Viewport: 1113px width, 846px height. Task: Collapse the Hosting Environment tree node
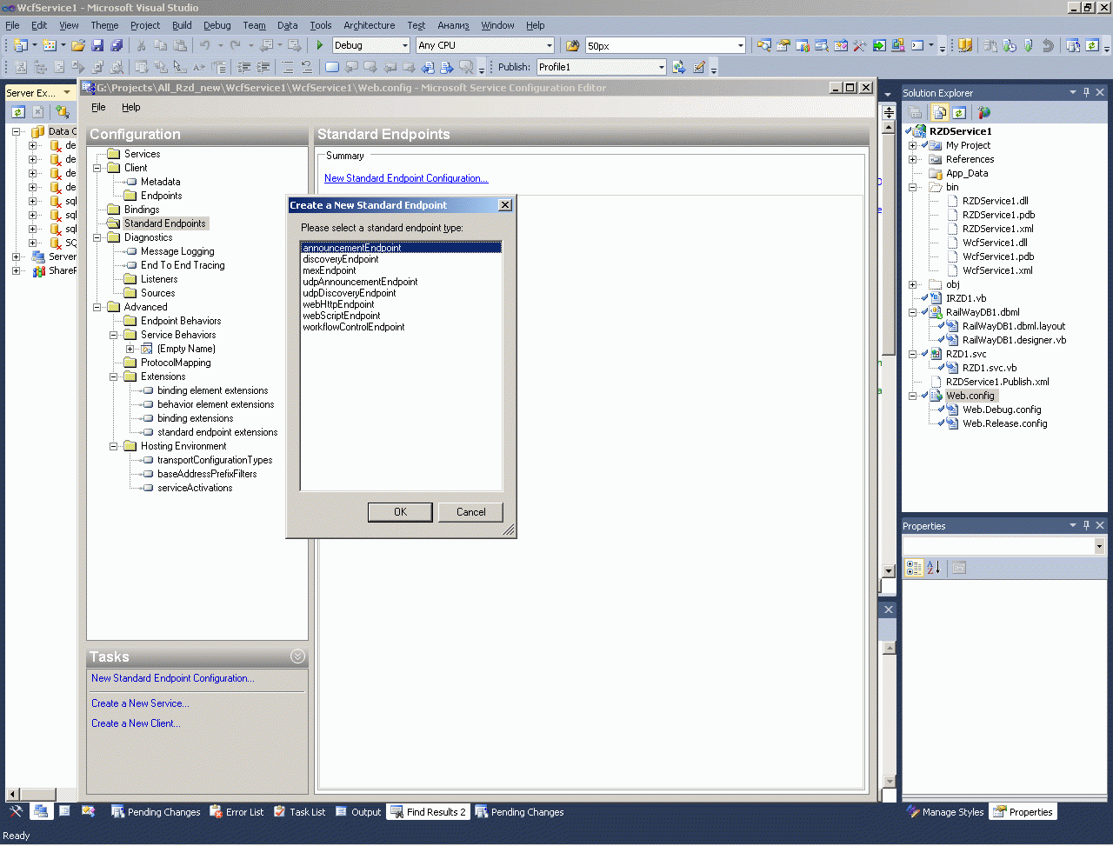tap(114, 446)
